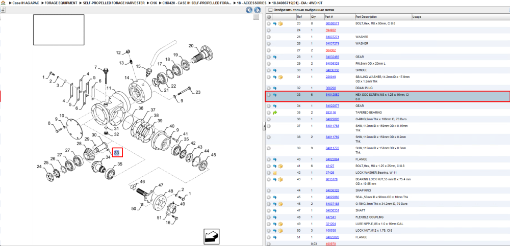The width and height of the screenshot is (510, 246).
Task: Open Case IH AG APAC breadcrumb
Action: click(25, 3)
